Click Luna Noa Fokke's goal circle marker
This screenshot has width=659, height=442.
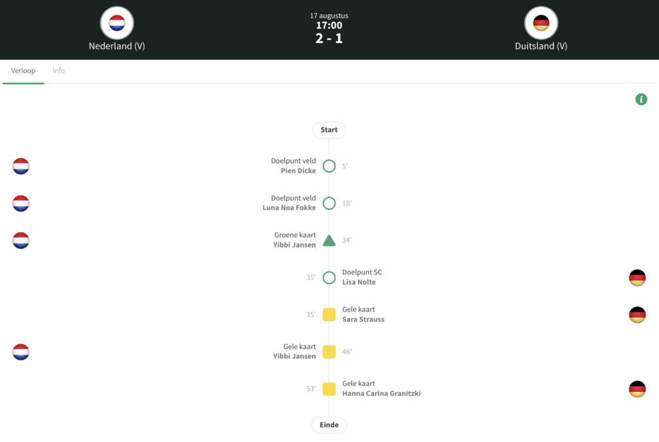329,204
